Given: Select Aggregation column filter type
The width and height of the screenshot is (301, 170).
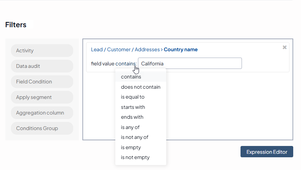Looking at the screenshot, I should 42,113.
